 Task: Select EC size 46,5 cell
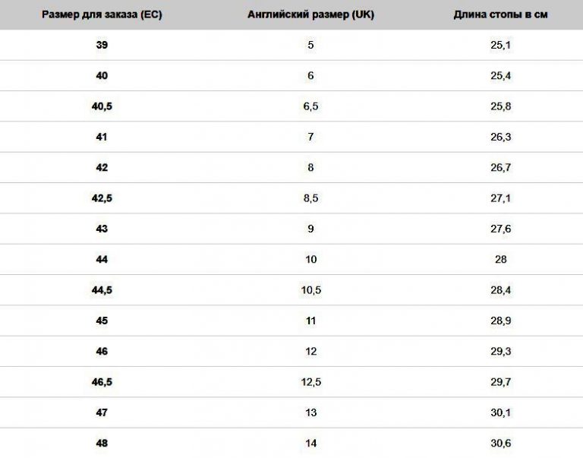(102, 382)
